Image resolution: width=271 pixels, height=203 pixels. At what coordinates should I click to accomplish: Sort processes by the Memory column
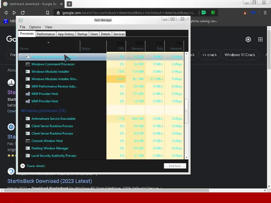[x=135, y=46]
